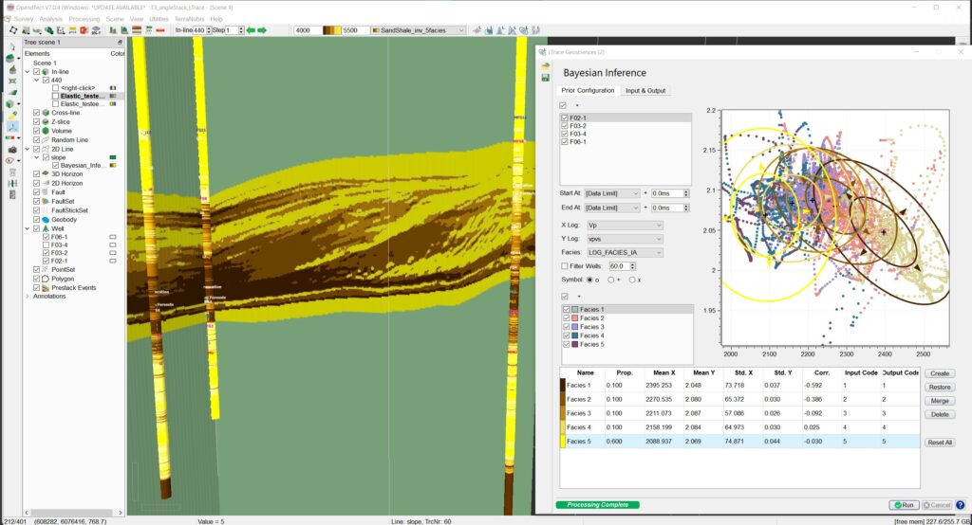This screenshot has width=972, height=525.
Task: Click the Merge button
Action: click(939, 401)
